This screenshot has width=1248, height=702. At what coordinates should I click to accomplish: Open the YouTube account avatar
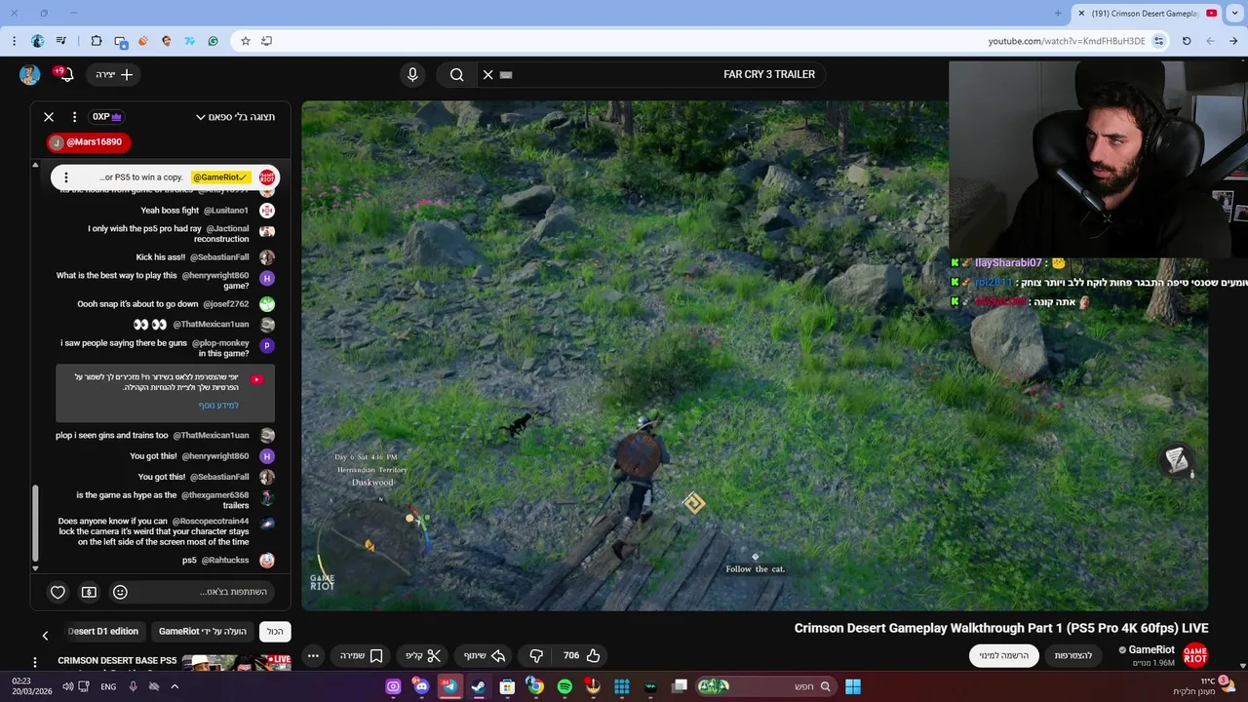point(30,75)
